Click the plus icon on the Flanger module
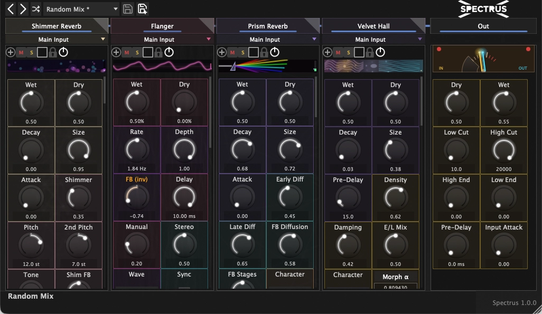Image resolution: width=542 pixels, height=314 pixels. (x=117, y=52)
